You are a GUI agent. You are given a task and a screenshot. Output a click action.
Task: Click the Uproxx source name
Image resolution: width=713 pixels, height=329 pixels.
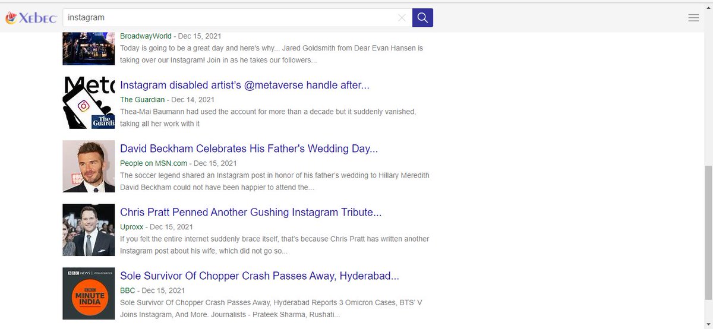click(x=132, y=226)
